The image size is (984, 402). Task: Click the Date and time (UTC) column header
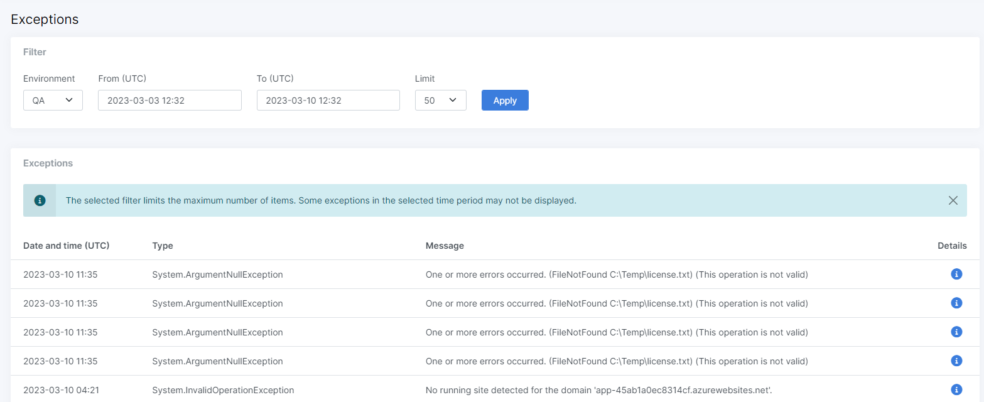[67, 246]
